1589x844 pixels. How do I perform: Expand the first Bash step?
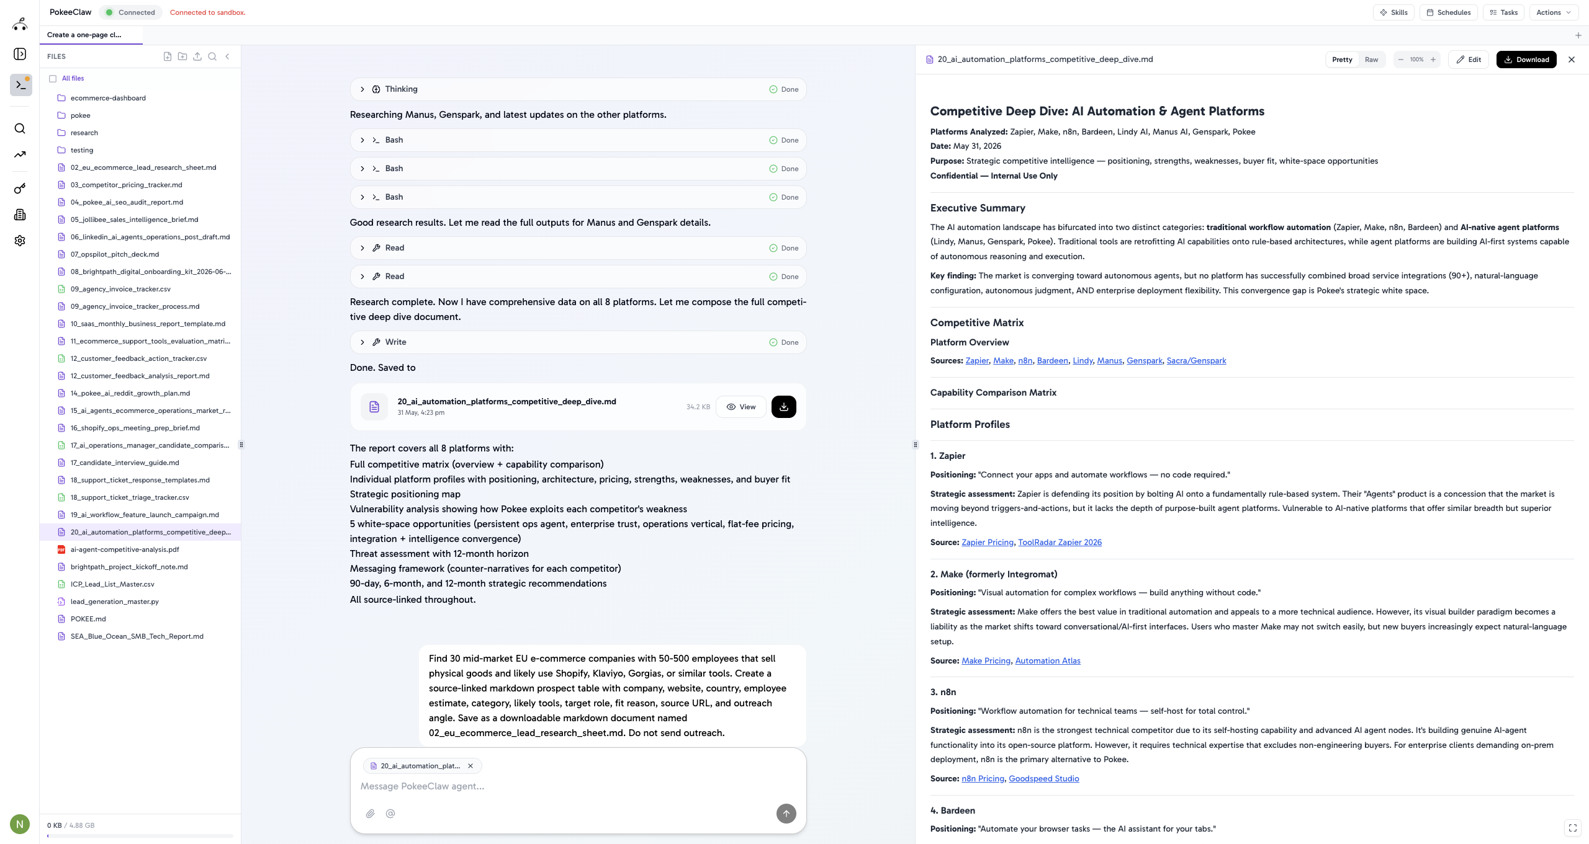578,140
